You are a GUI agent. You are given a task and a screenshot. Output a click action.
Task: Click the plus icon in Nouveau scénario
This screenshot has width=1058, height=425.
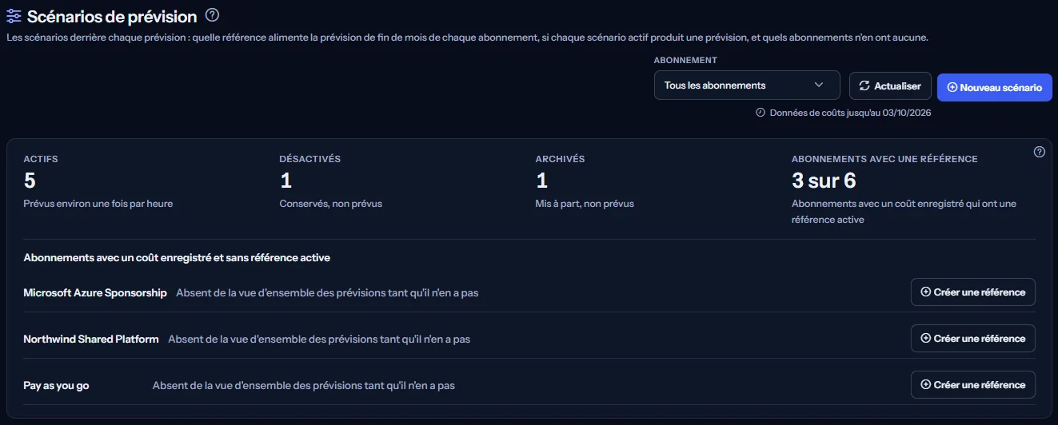[x=952, y=88]
